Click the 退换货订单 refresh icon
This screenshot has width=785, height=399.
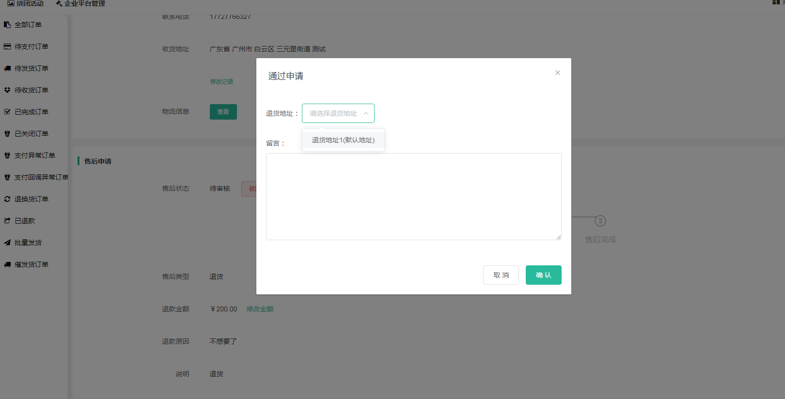7,199
